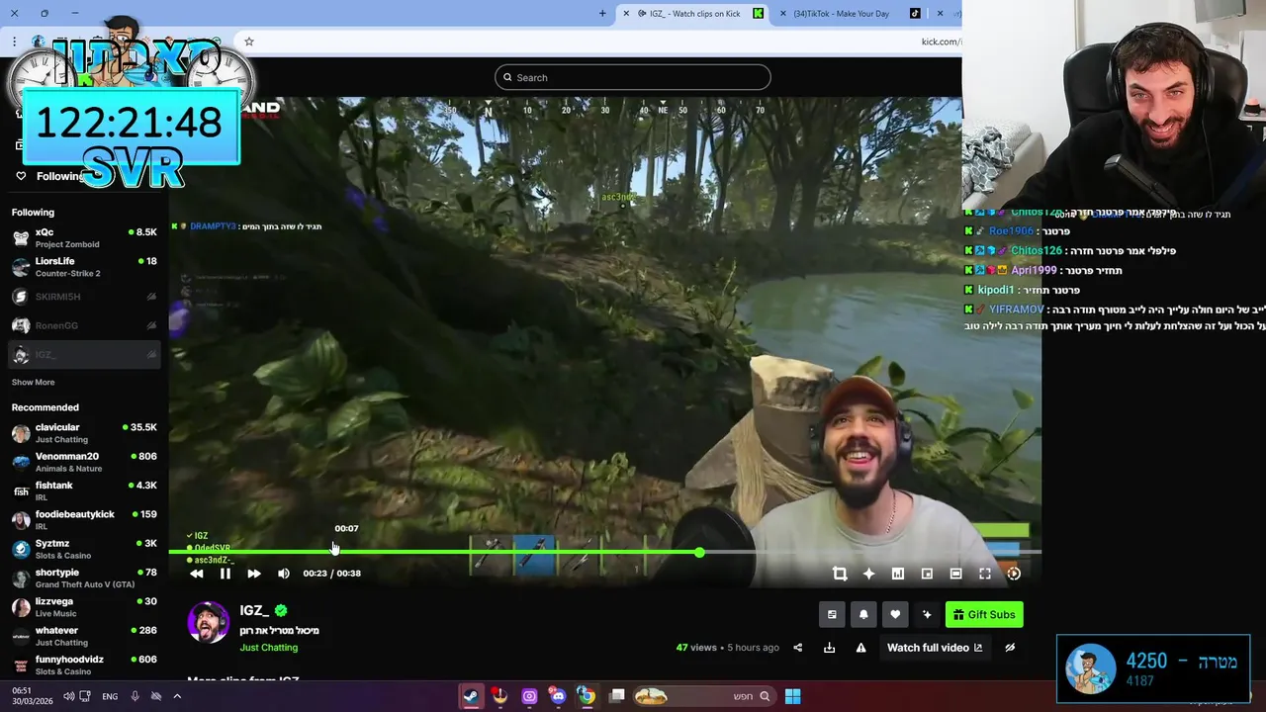Open Windows Start button
Viewport: 1266px width, 712px height.
[x=792, y=696]
